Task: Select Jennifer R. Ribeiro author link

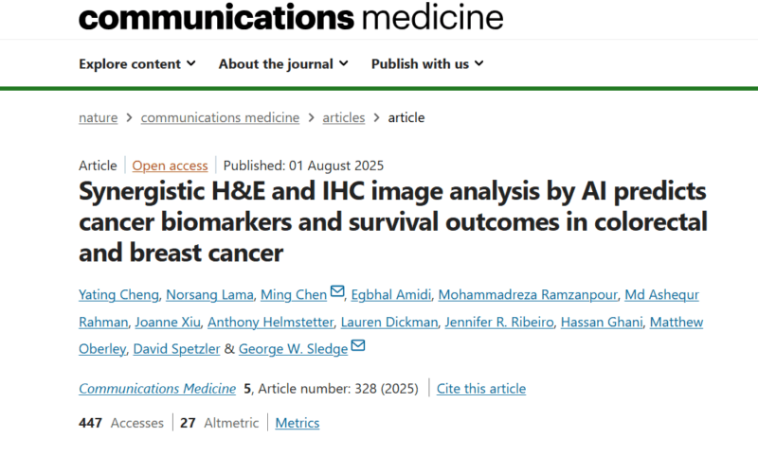Action: pyautogui.click(x=499, y=323)
